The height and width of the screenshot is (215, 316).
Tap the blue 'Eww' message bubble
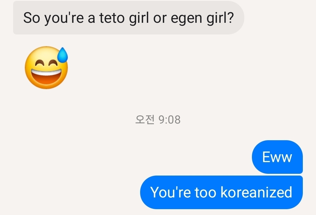[x=277, y=157]
